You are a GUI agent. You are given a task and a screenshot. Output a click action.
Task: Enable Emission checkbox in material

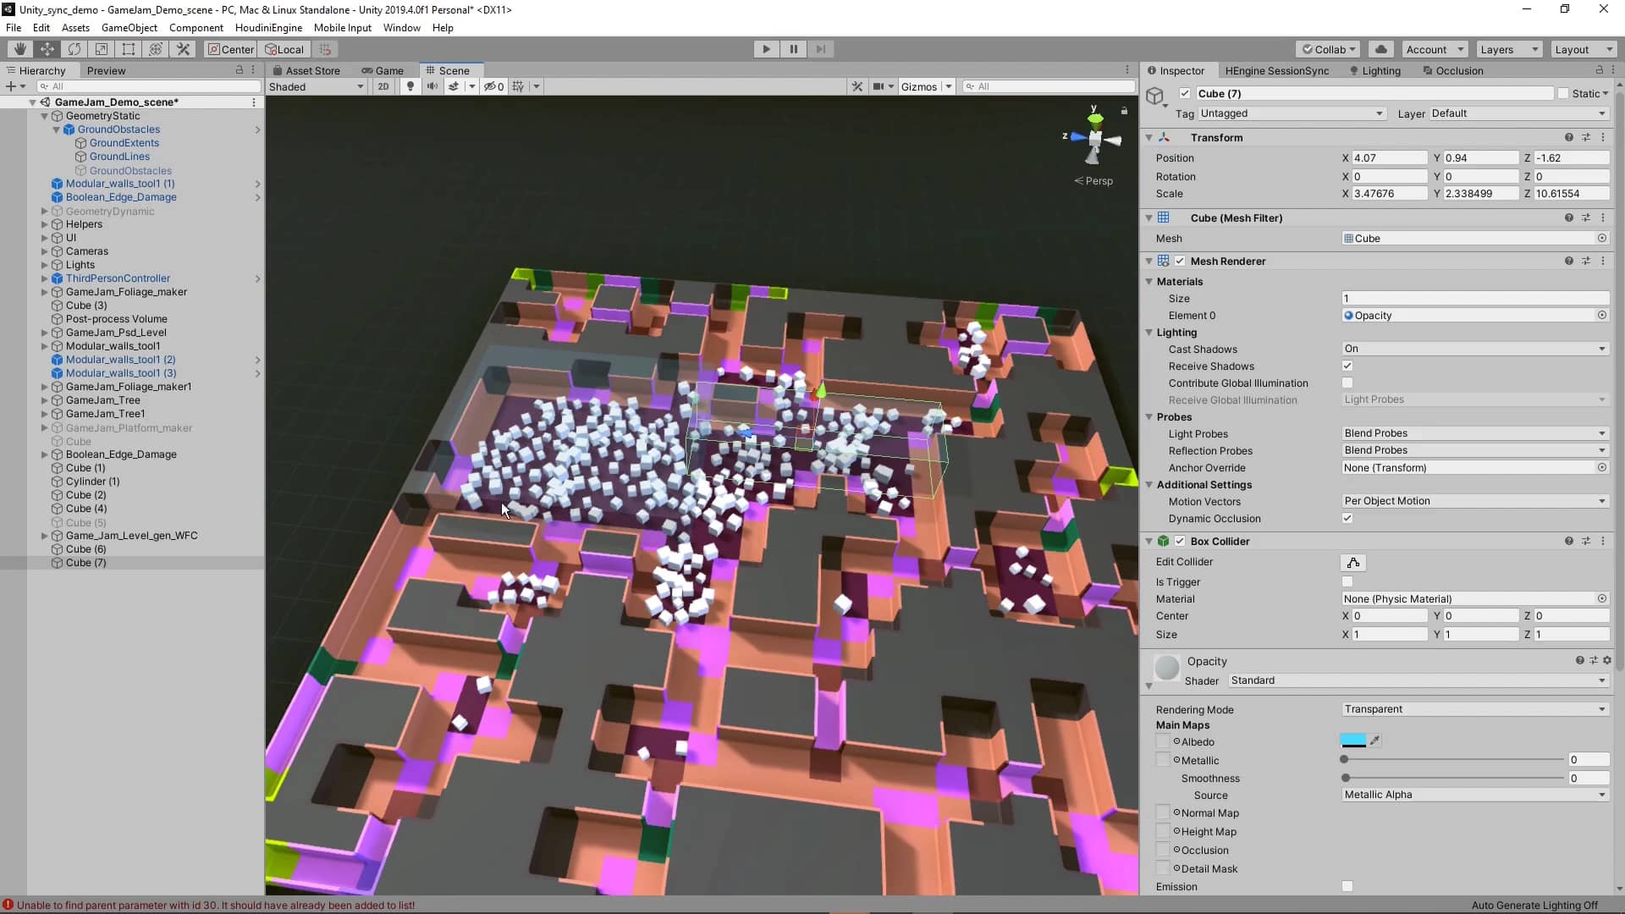(1349, 886)
